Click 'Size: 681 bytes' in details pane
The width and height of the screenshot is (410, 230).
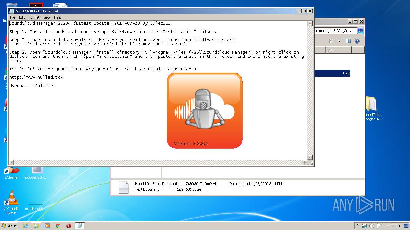coord(189,189)
